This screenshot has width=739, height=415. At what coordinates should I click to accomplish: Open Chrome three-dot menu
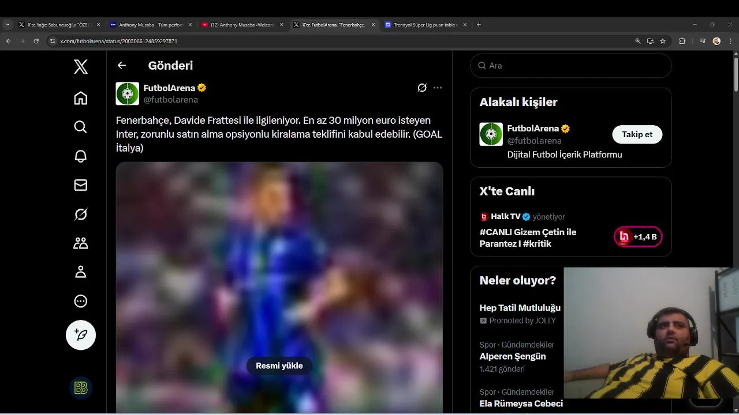[x=730, y=41]
